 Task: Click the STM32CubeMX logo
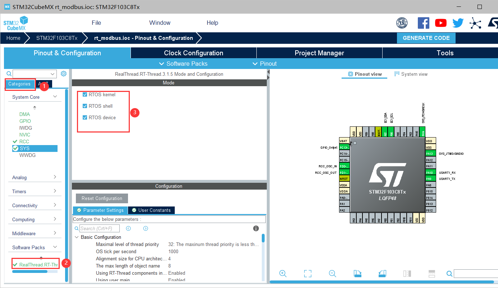pyautogui.click(x=16, y=23)
